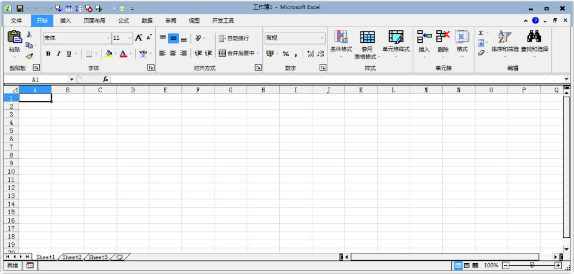Toggle middle vertical alignment

(173, 38)
